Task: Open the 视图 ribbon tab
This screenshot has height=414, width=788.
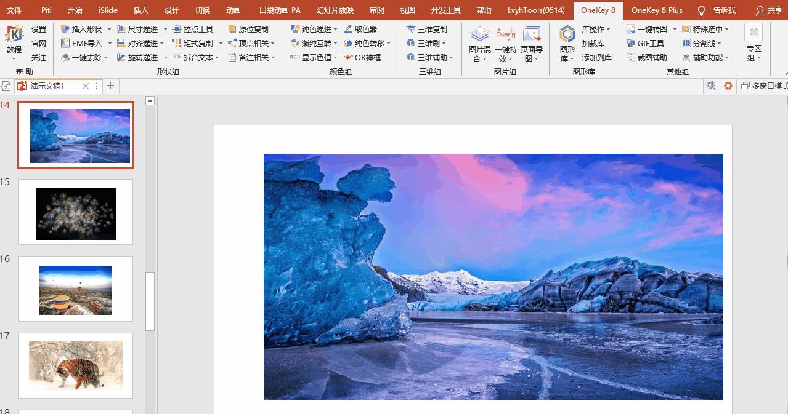Action: pyautogui.click(x=408, y=10)
